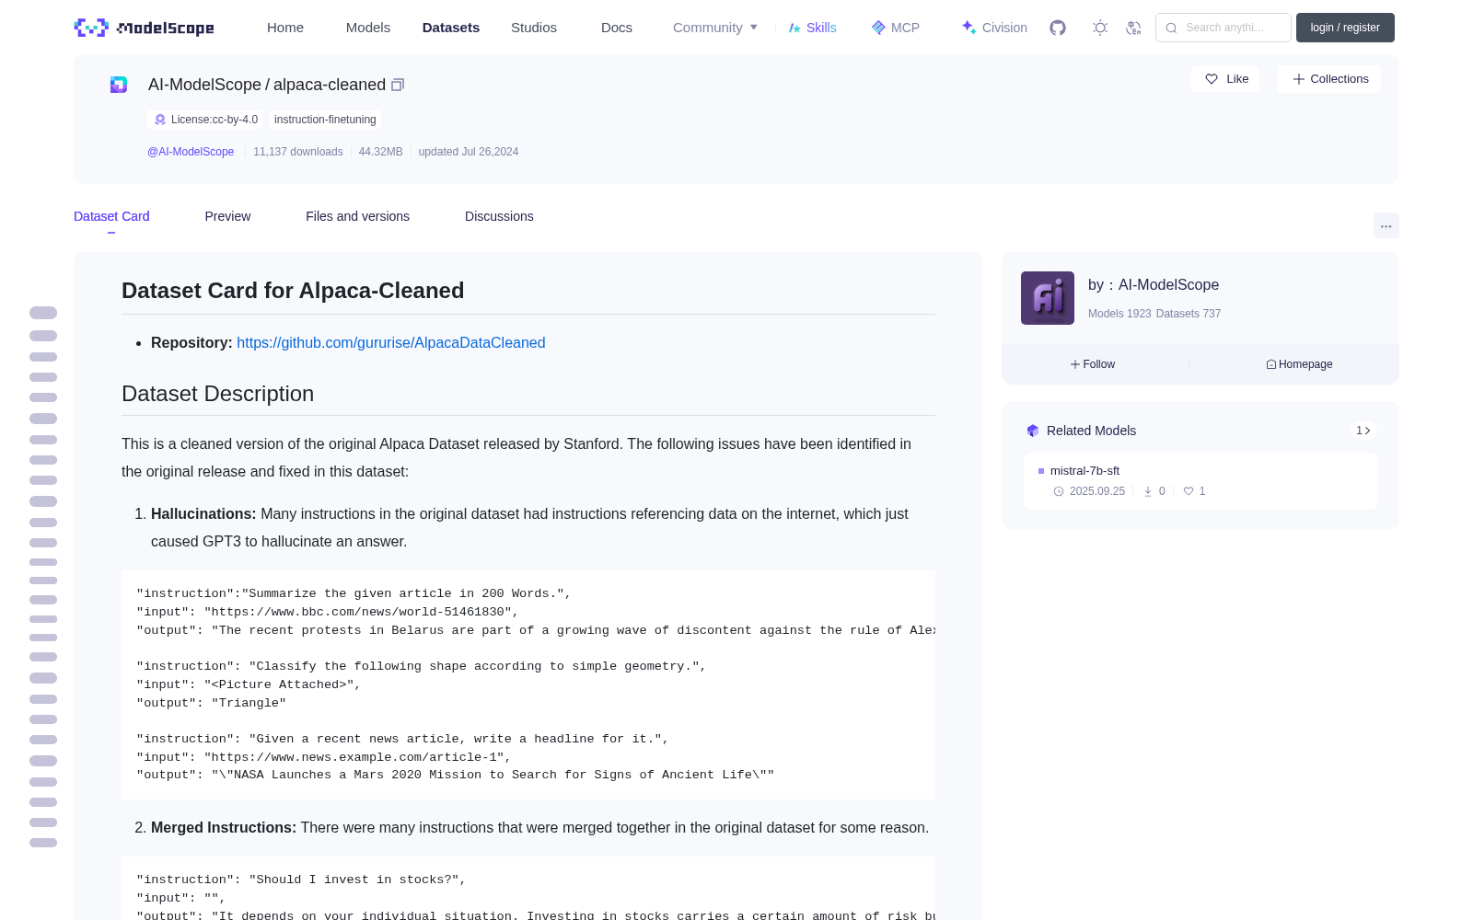Image resolution: width=1473 pixels, height=920 pixels.
Task: Click the 'Models 1923' count text
Action: click(1119, 314)
